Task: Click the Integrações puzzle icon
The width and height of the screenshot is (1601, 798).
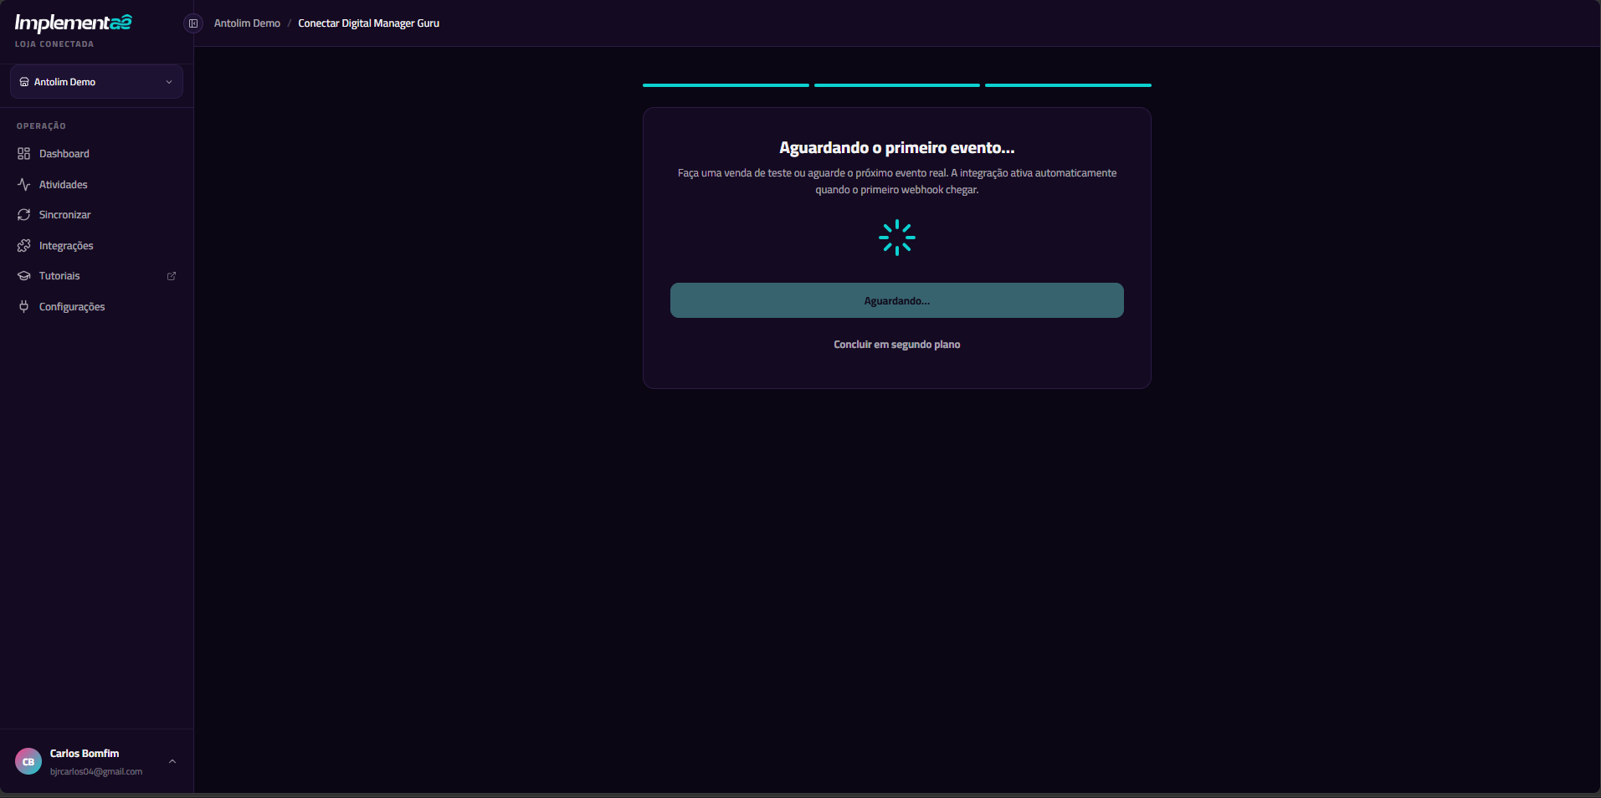Action: pyautogui.click(x=24, y=246)
